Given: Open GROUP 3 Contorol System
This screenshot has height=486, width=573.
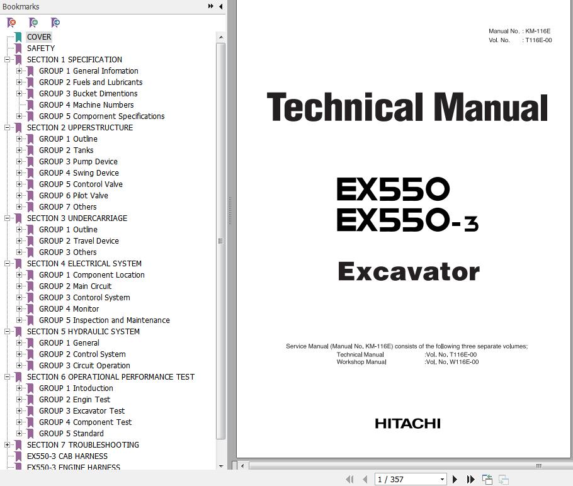Looking at the screenshot, I should (84, 297).
